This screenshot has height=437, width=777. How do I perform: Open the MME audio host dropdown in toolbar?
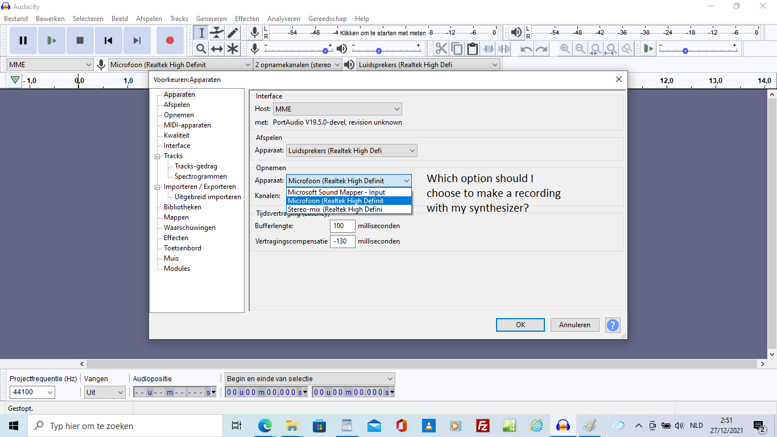(x=50, y=65)
